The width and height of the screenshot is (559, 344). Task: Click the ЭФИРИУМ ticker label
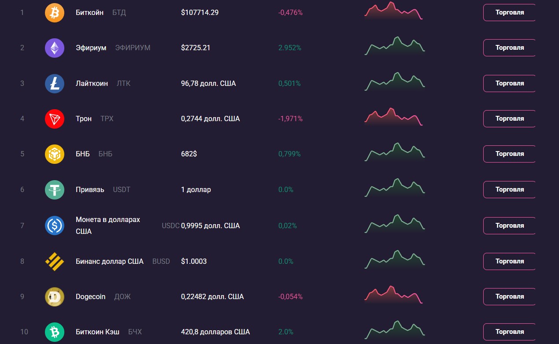tap(133, 48)
